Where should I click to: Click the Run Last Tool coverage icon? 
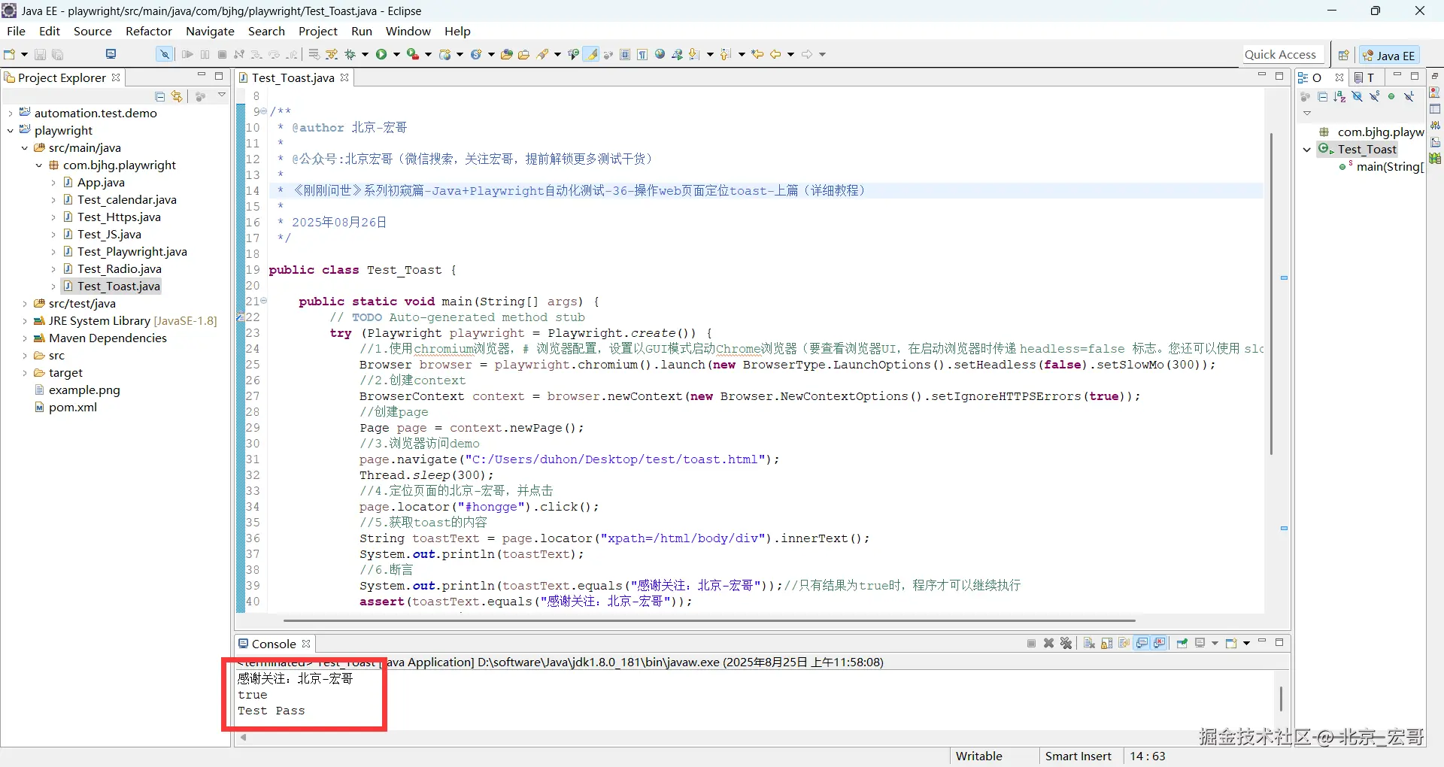pyautogui.click(x=412, y=54)
